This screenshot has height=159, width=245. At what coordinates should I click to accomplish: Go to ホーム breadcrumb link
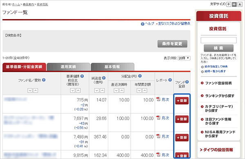16,4
